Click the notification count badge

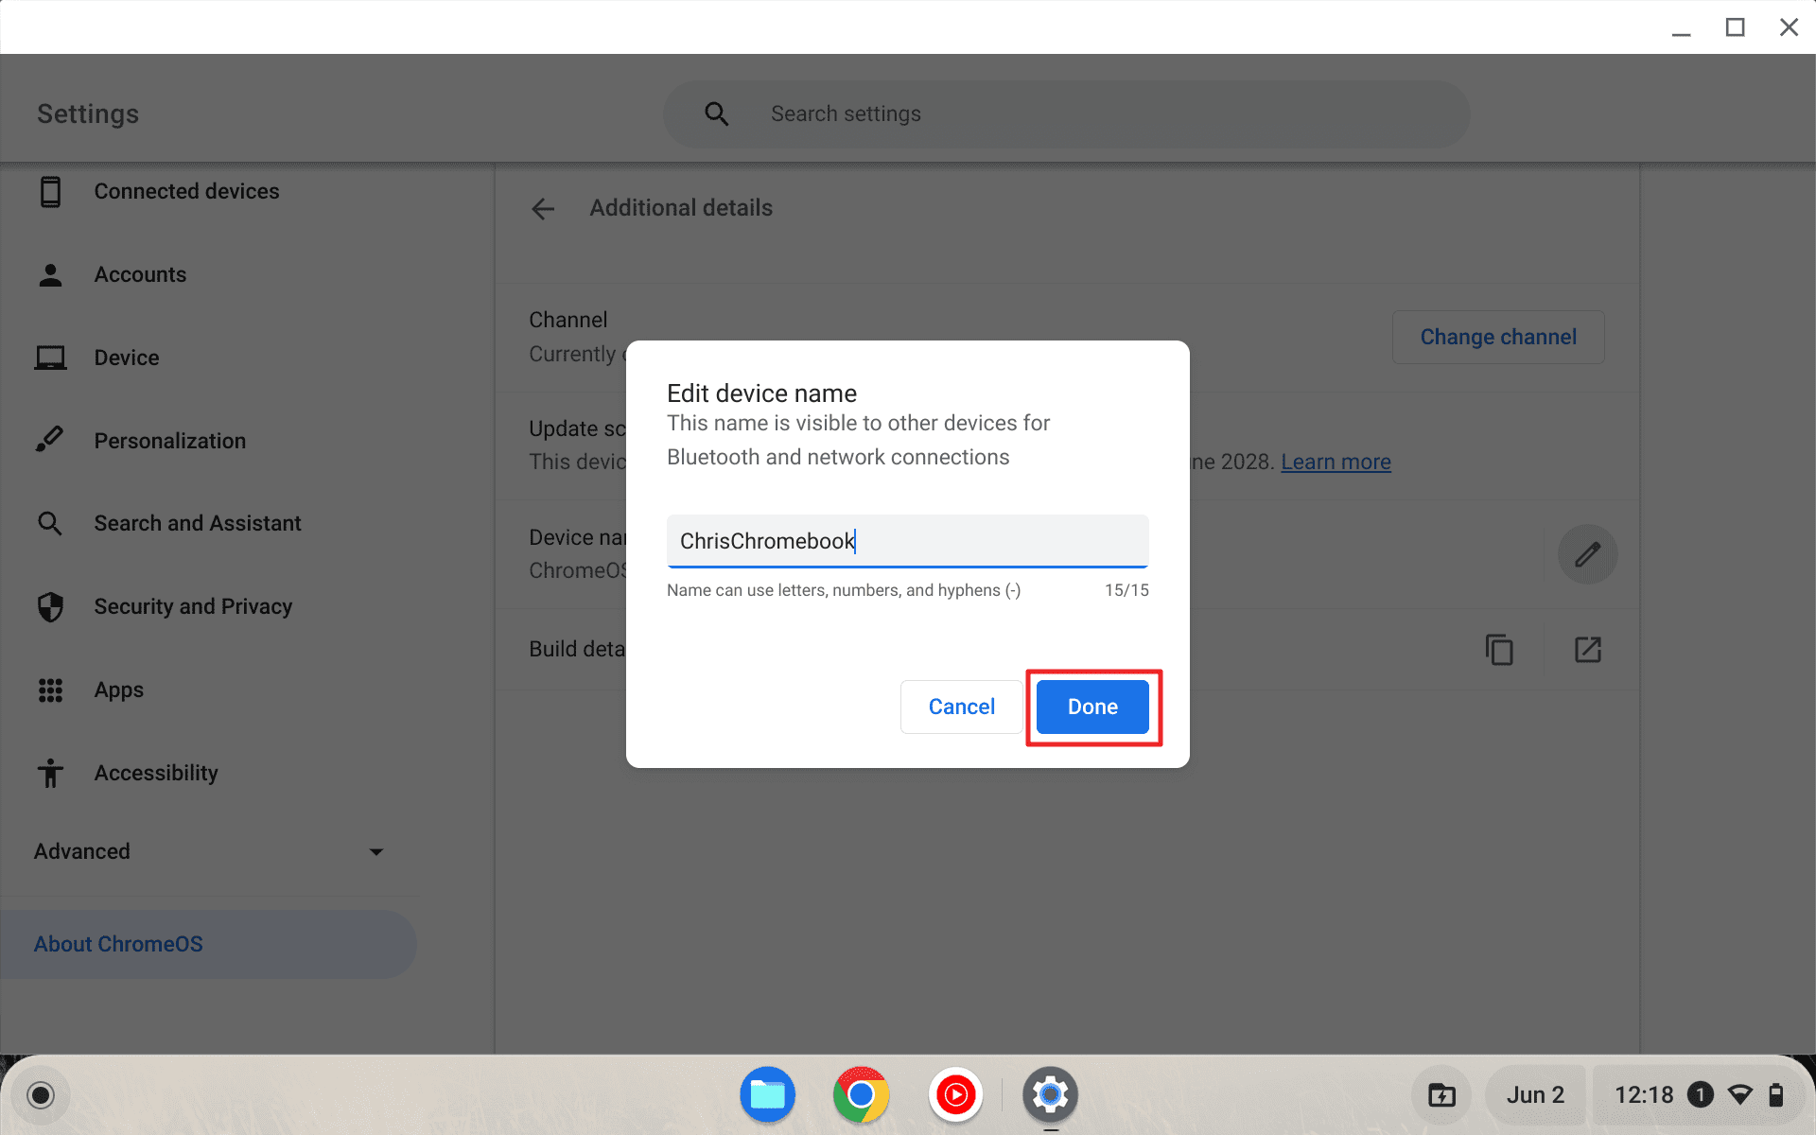coord(1700,1095)
